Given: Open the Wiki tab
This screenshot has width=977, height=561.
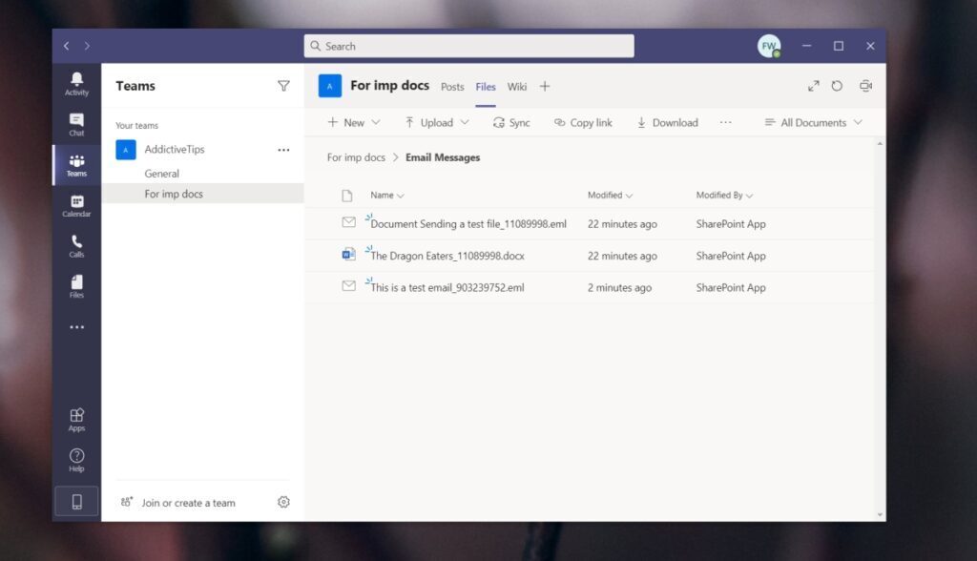Looking at the screenshot, I should coord(517,86).
